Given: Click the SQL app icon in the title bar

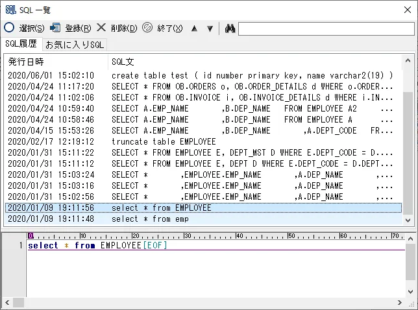Looking at the screenshot, I should coord(10,10).
